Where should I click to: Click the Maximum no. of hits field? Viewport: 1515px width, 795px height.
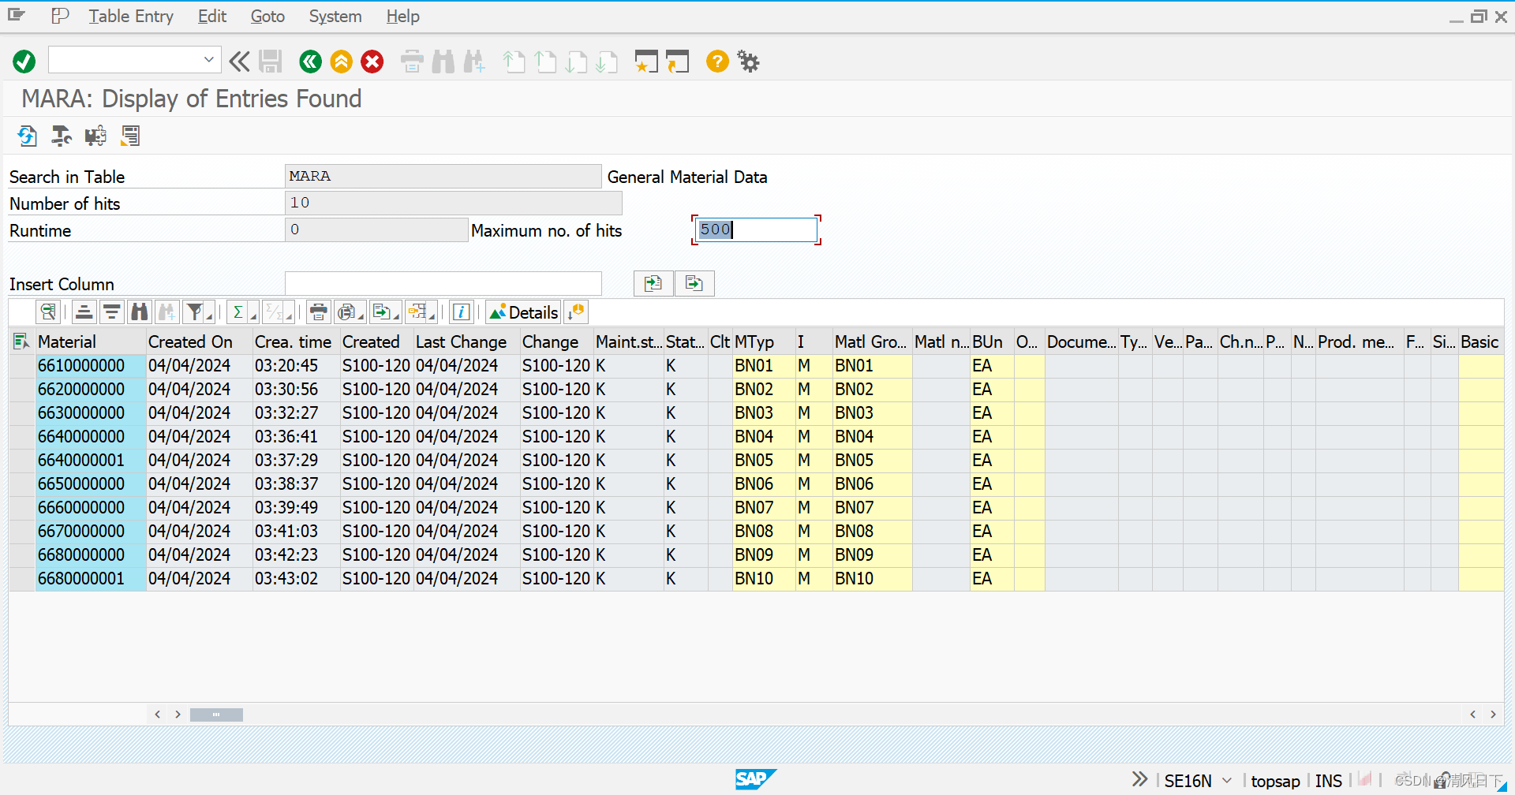coord(757,230)
